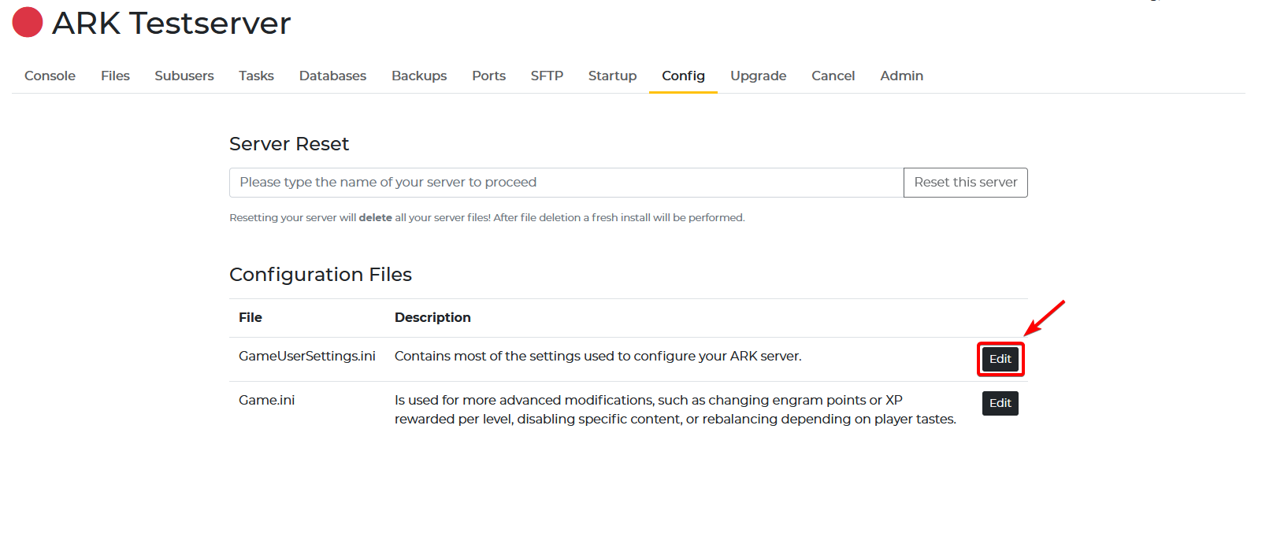Open the Admin tab

(x=901, y=76)
